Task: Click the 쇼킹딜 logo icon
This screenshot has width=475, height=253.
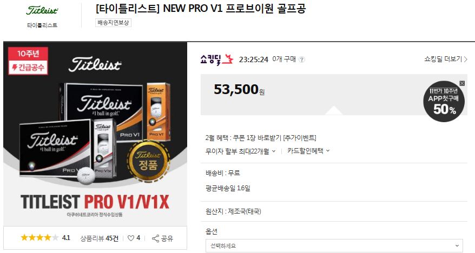Action: (x=216, y=59)
